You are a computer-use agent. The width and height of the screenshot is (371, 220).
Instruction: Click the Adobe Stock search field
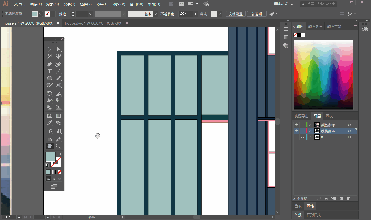point(318,4)
